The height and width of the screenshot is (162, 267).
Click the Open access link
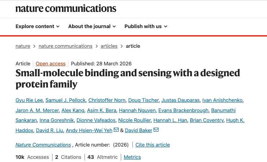coord(51,64)
